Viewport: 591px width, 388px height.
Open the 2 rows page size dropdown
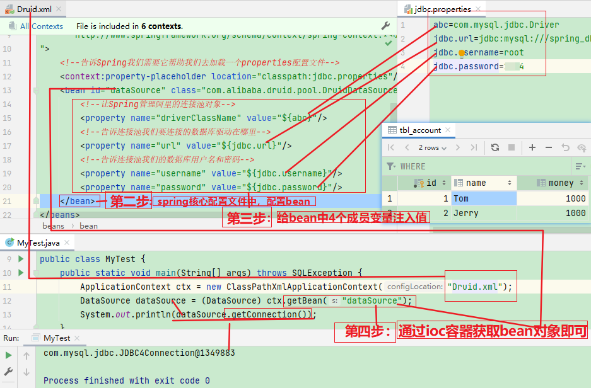432,148
